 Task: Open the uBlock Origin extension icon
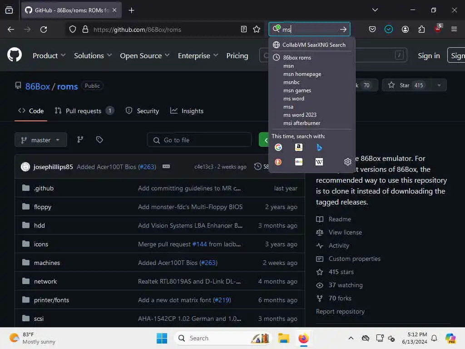tap(438, 29)
